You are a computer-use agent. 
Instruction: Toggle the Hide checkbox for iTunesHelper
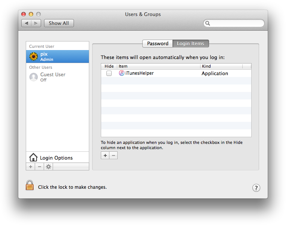(109, 74)
